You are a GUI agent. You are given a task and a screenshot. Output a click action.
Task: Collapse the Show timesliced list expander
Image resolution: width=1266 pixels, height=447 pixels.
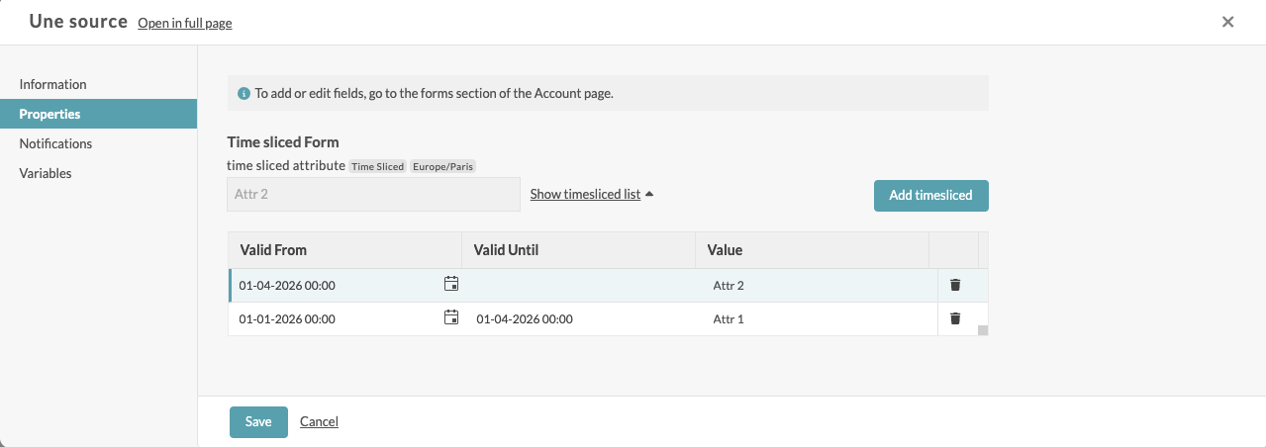tap(591, 195)
